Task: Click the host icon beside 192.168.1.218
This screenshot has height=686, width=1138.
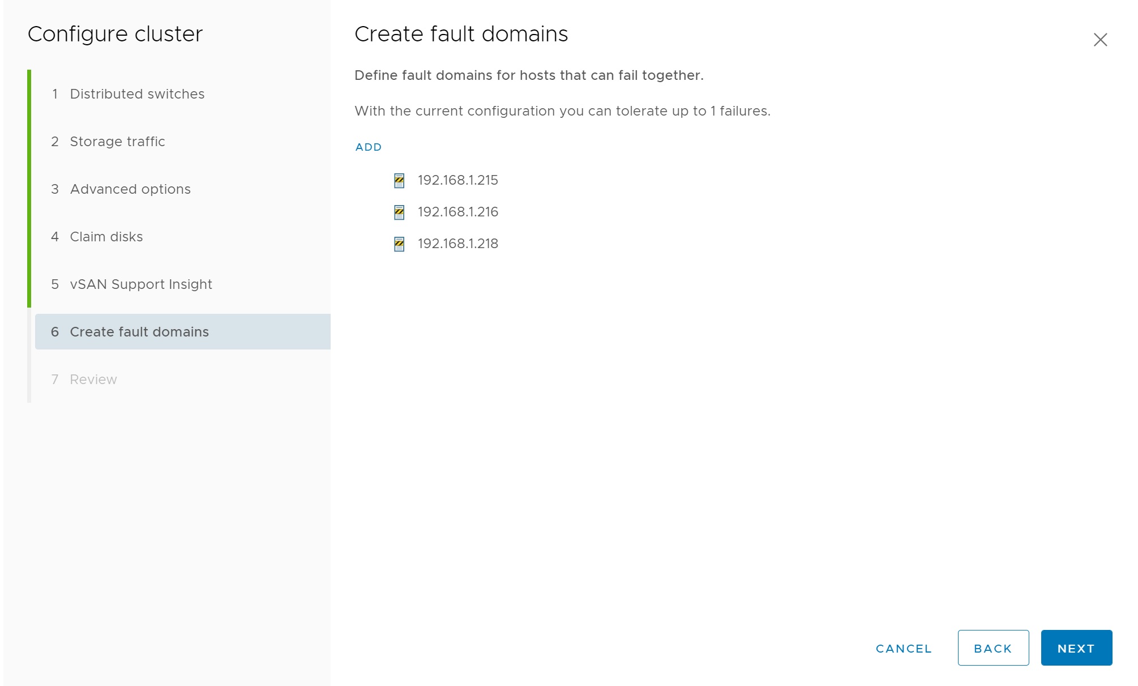Action: coord(399,244)
